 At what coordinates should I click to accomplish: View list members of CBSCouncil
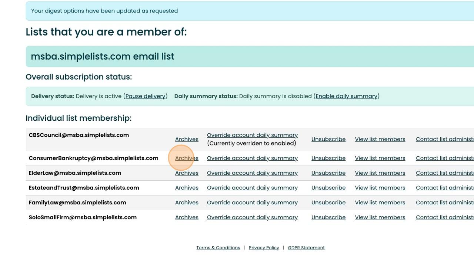pyautogui.click(x=380, y=139)
